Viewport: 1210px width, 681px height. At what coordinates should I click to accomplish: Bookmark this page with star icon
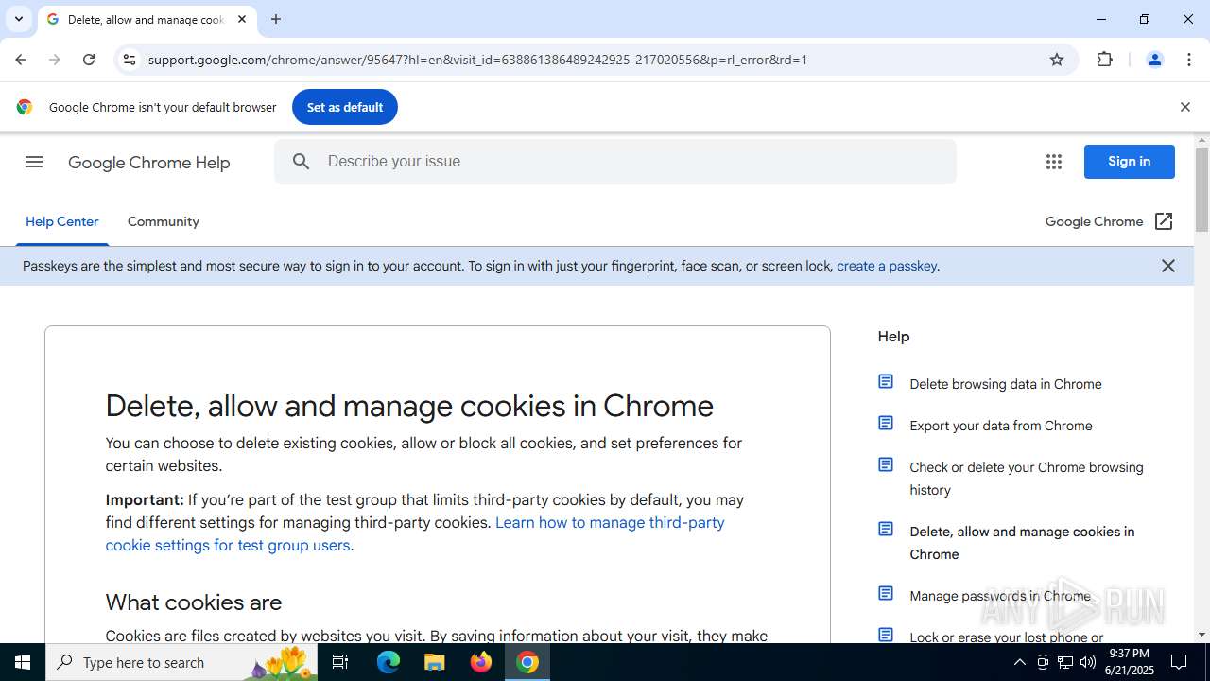point(1057,60)
